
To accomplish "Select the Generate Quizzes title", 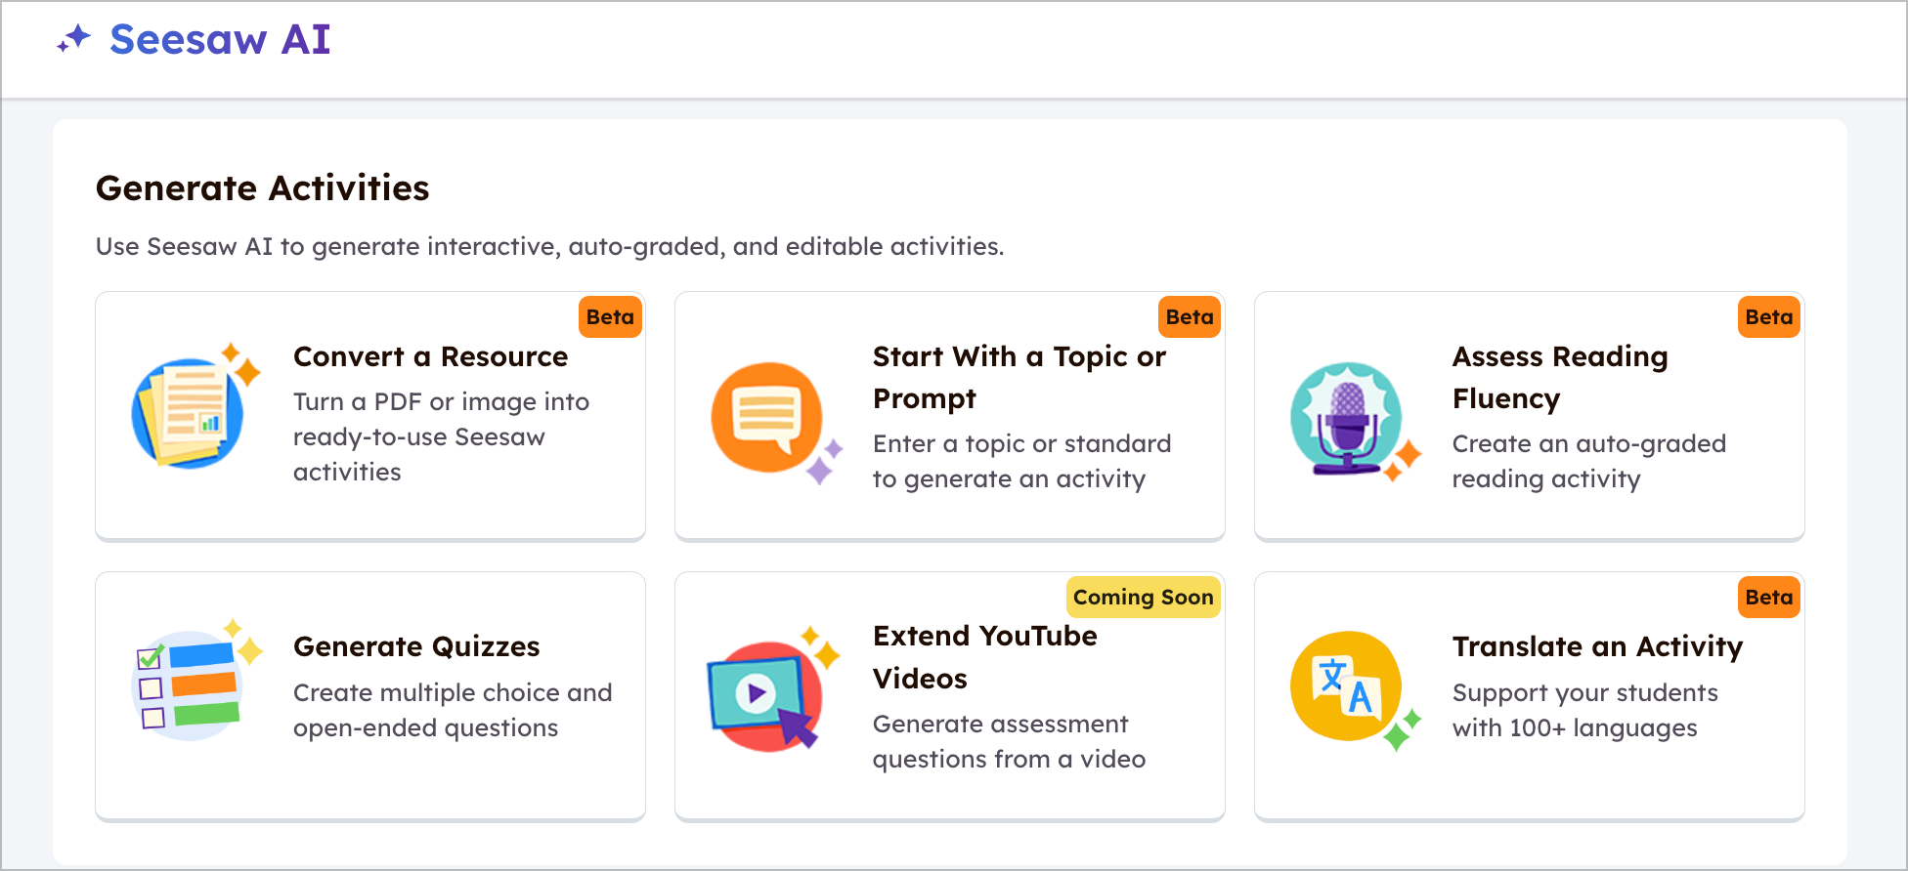I will 416,646.
